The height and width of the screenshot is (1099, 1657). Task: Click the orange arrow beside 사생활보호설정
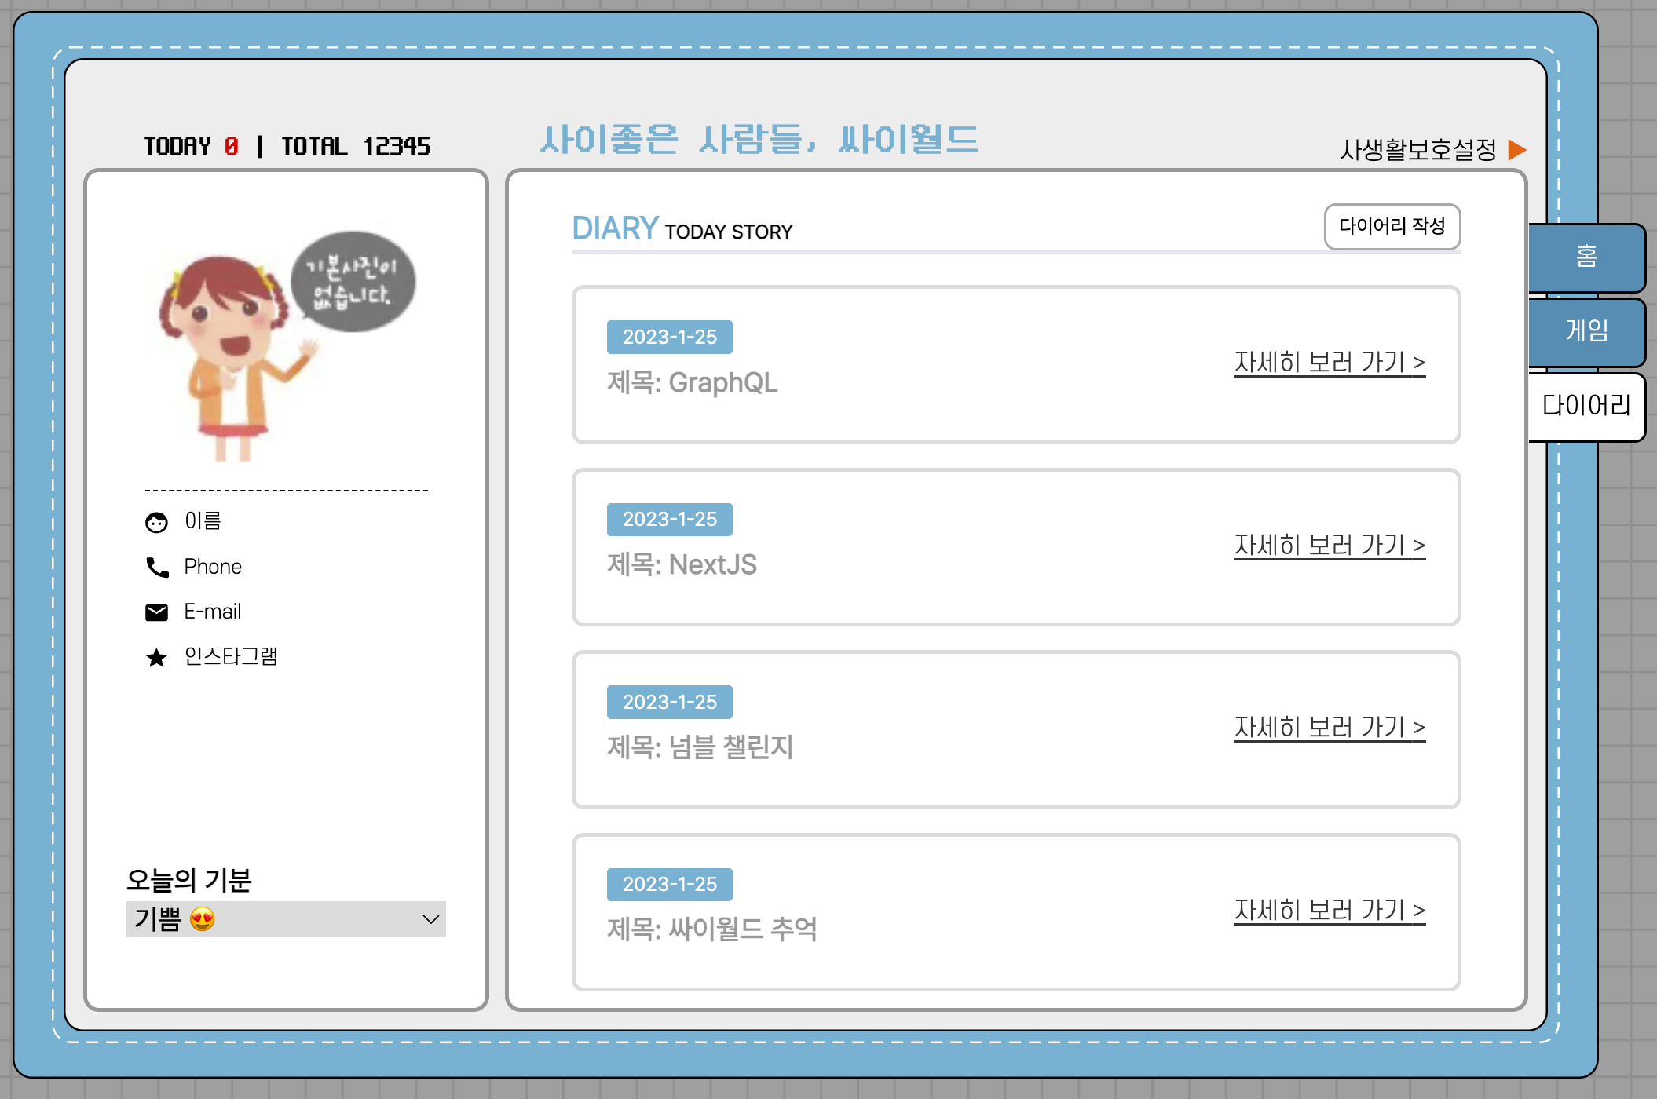[x=1517, y=148]
